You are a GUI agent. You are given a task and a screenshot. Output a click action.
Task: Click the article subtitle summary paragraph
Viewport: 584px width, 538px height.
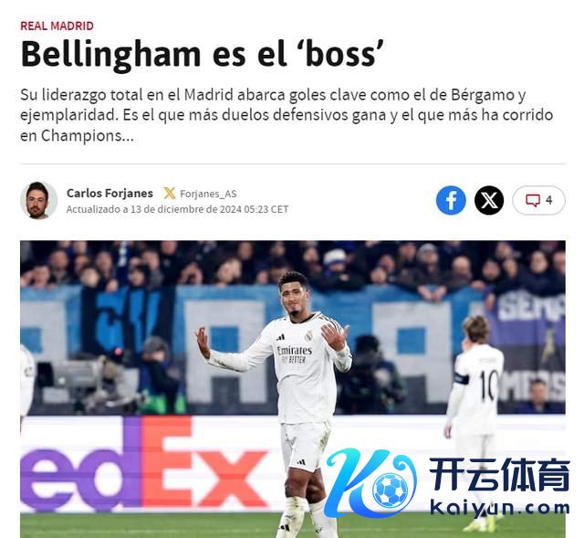[287, 115]
